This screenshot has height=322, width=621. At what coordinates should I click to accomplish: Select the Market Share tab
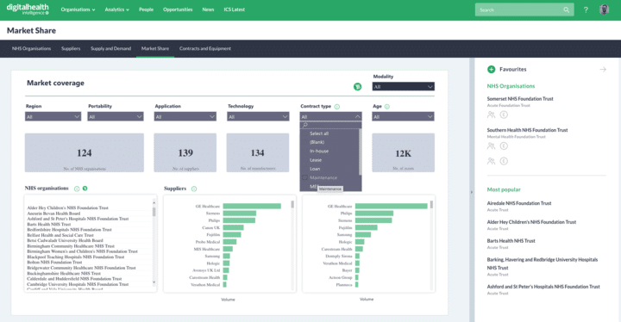(x=155, y=49)
